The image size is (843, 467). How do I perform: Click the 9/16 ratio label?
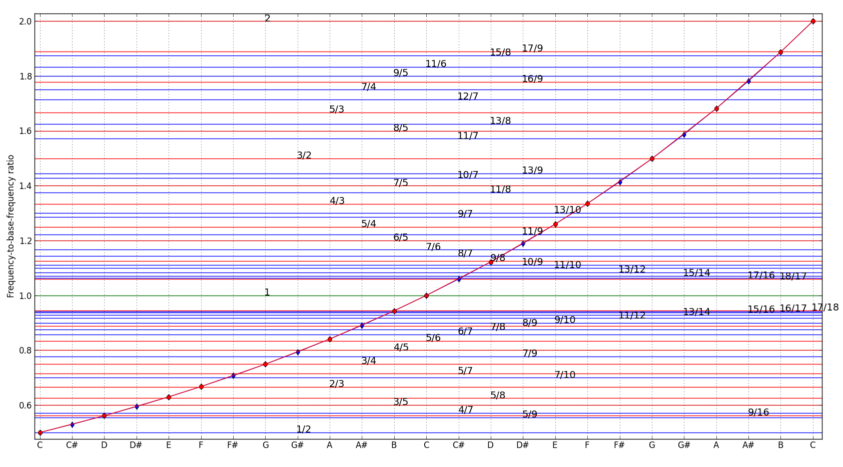pyautogui.click(x=758, y=412)
